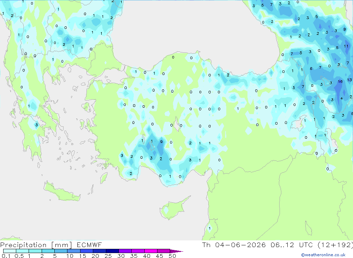Viewport: 353px width, 258px height.
Task: Open the weatheronline.co.uk link
Action: (x=323, y=255)
